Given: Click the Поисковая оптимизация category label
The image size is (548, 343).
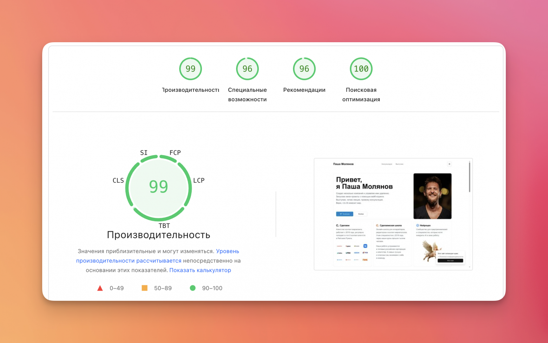Looking at the screenshot, I should click(x=361, y=95).
